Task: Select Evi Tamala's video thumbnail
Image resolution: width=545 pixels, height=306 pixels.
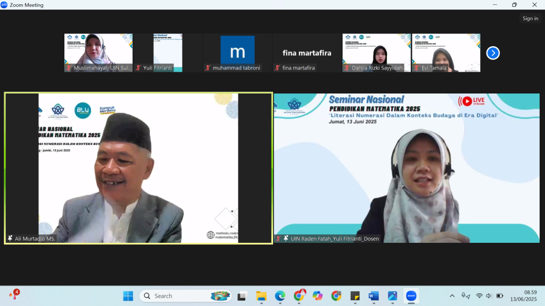Action: coord(445,53)
